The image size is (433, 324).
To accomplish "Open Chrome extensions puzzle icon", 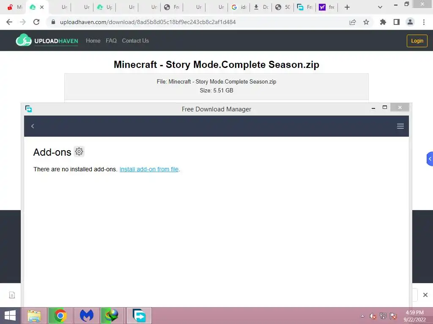I will click(383, 22).
